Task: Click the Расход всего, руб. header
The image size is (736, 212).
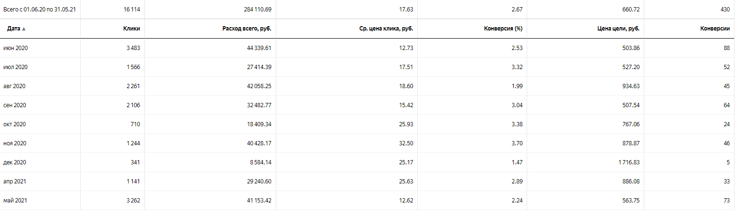Action: pos(247,29)
